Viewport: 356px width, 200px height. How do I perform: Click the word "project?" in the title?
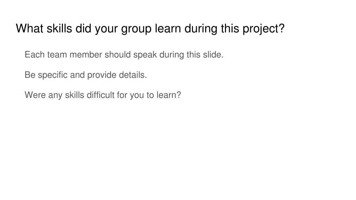tap(263, 28)
